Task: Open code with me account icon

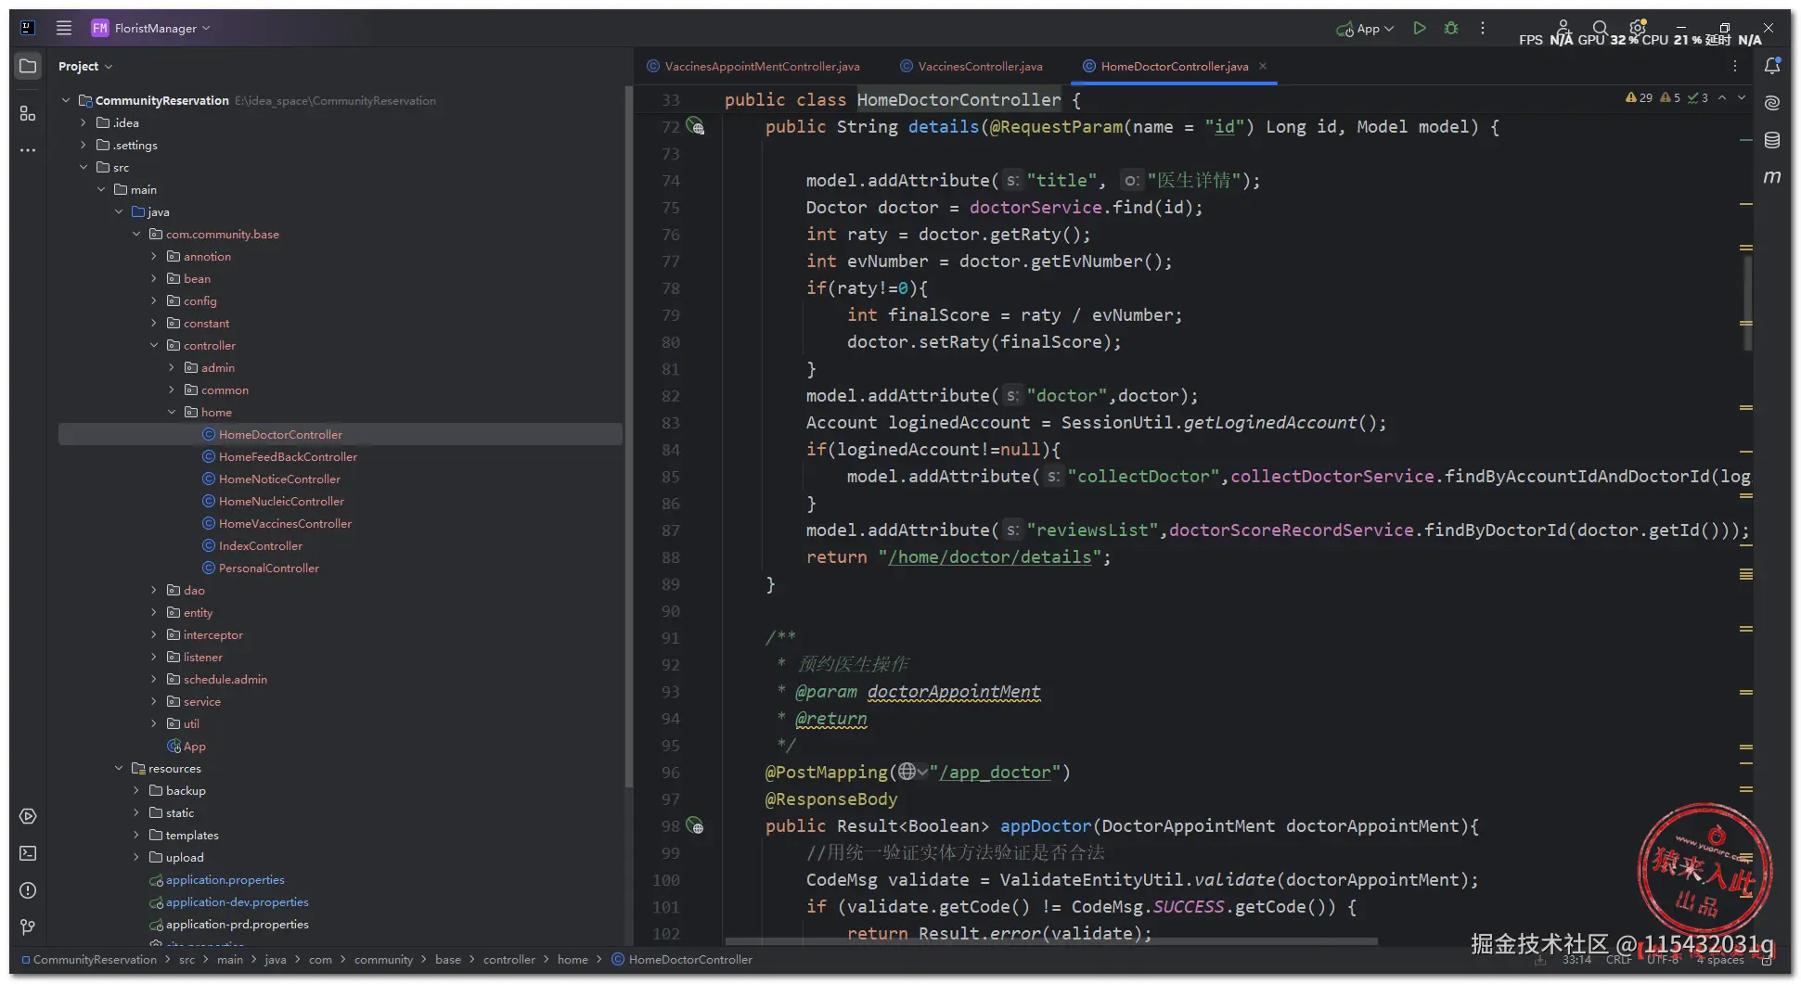Action: pos(1563,28)
